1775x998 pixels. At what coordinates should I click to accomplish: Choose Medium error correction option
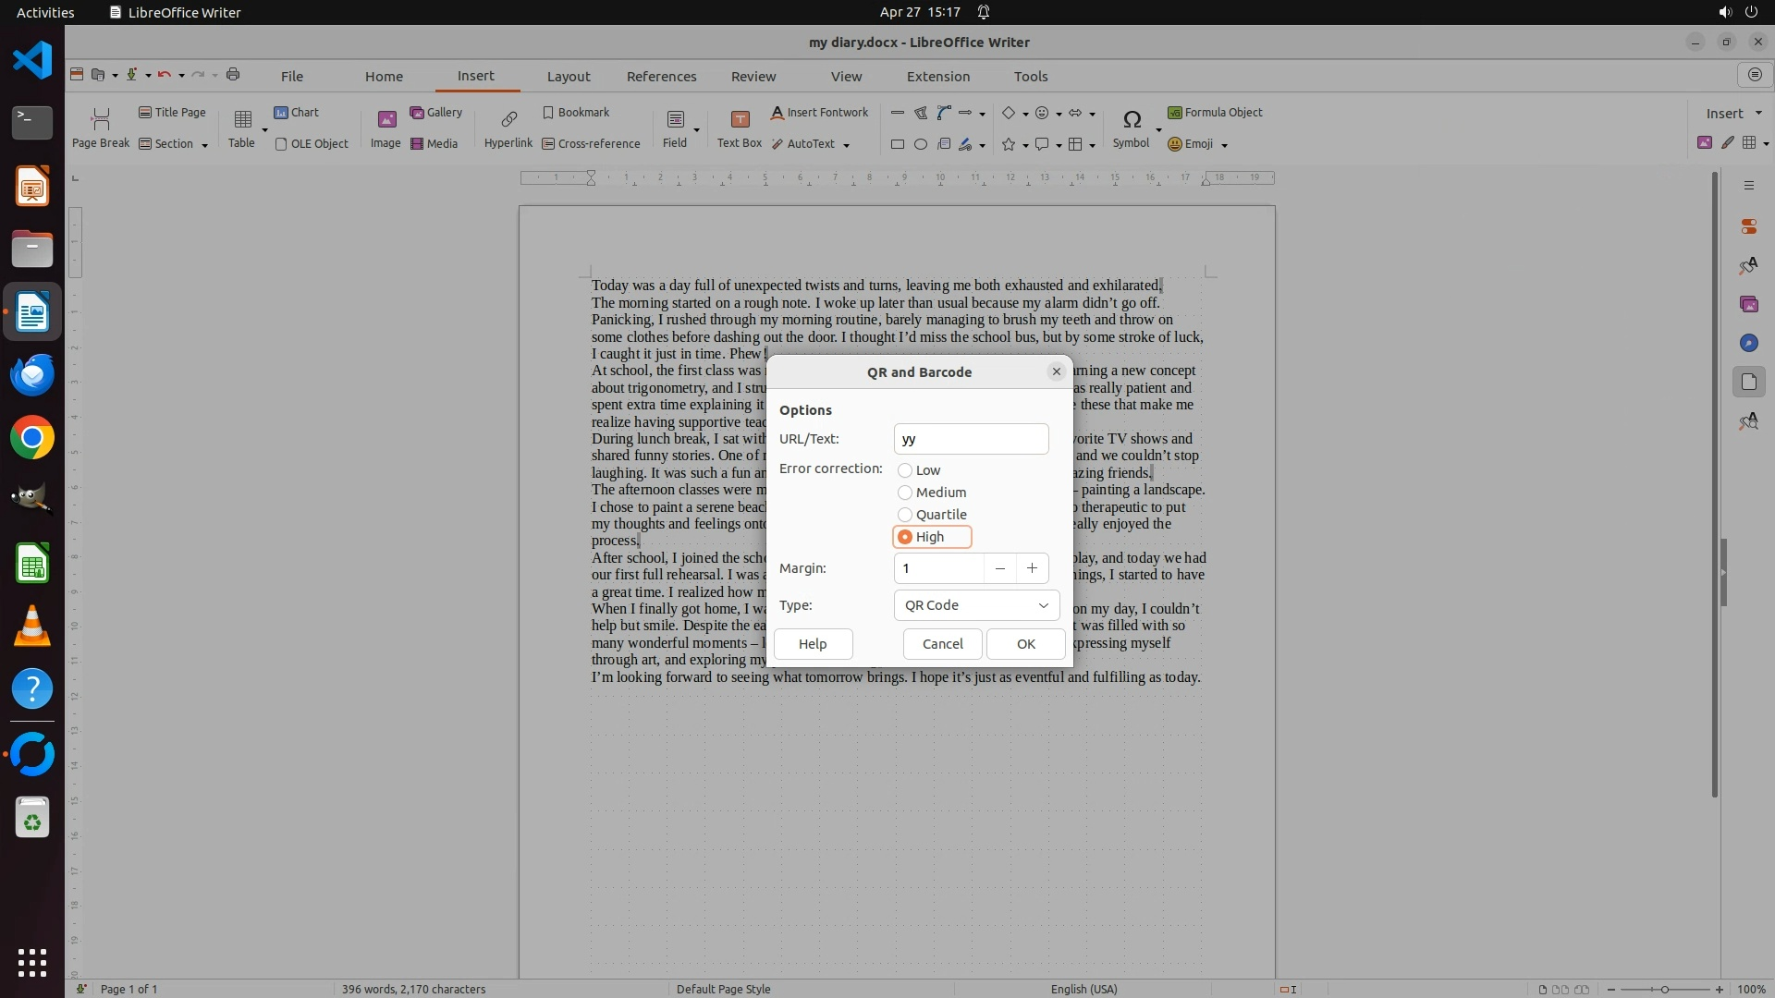pyautogui.click(x=905, y=493)
